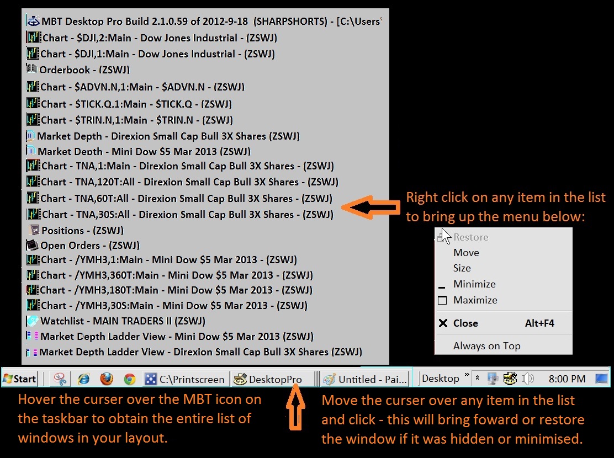Click chart icon for TNA,60T:All row
614x458 pixels.
click(x=33, y=198)
